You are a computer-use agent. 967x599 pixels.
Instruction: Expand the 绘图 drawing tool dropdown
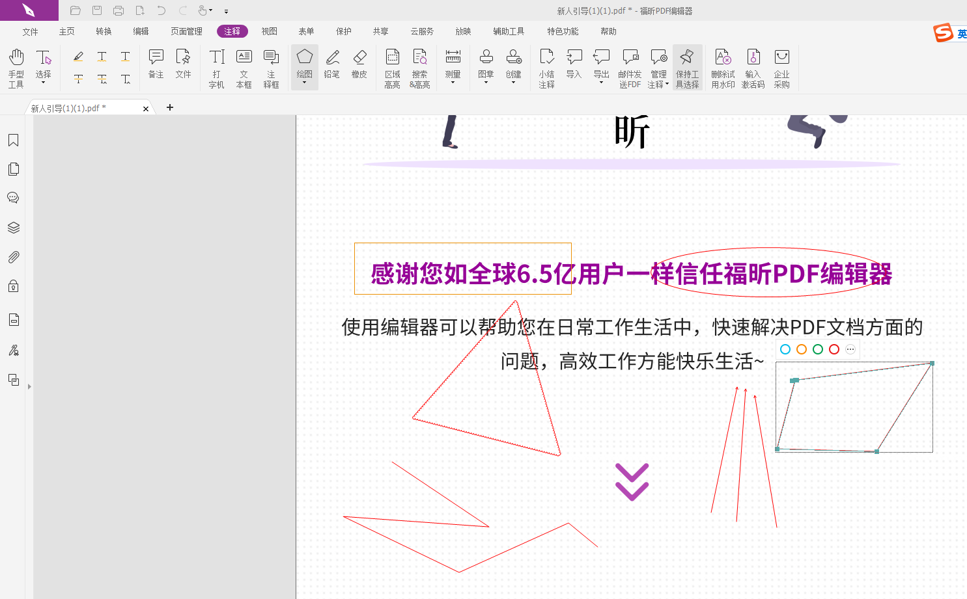point(304,81)
